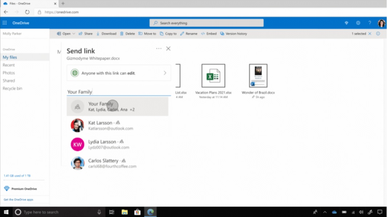Click the Wonder of Brazil.docx file name
Screen dimensions: 387x217
pos(258,93)
